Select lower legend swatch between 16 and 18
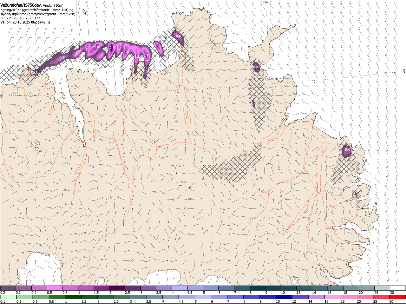 pos(332,297)
